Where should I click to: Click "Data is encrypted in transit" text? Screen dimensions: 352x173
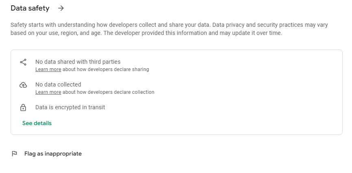click(70, 107)
